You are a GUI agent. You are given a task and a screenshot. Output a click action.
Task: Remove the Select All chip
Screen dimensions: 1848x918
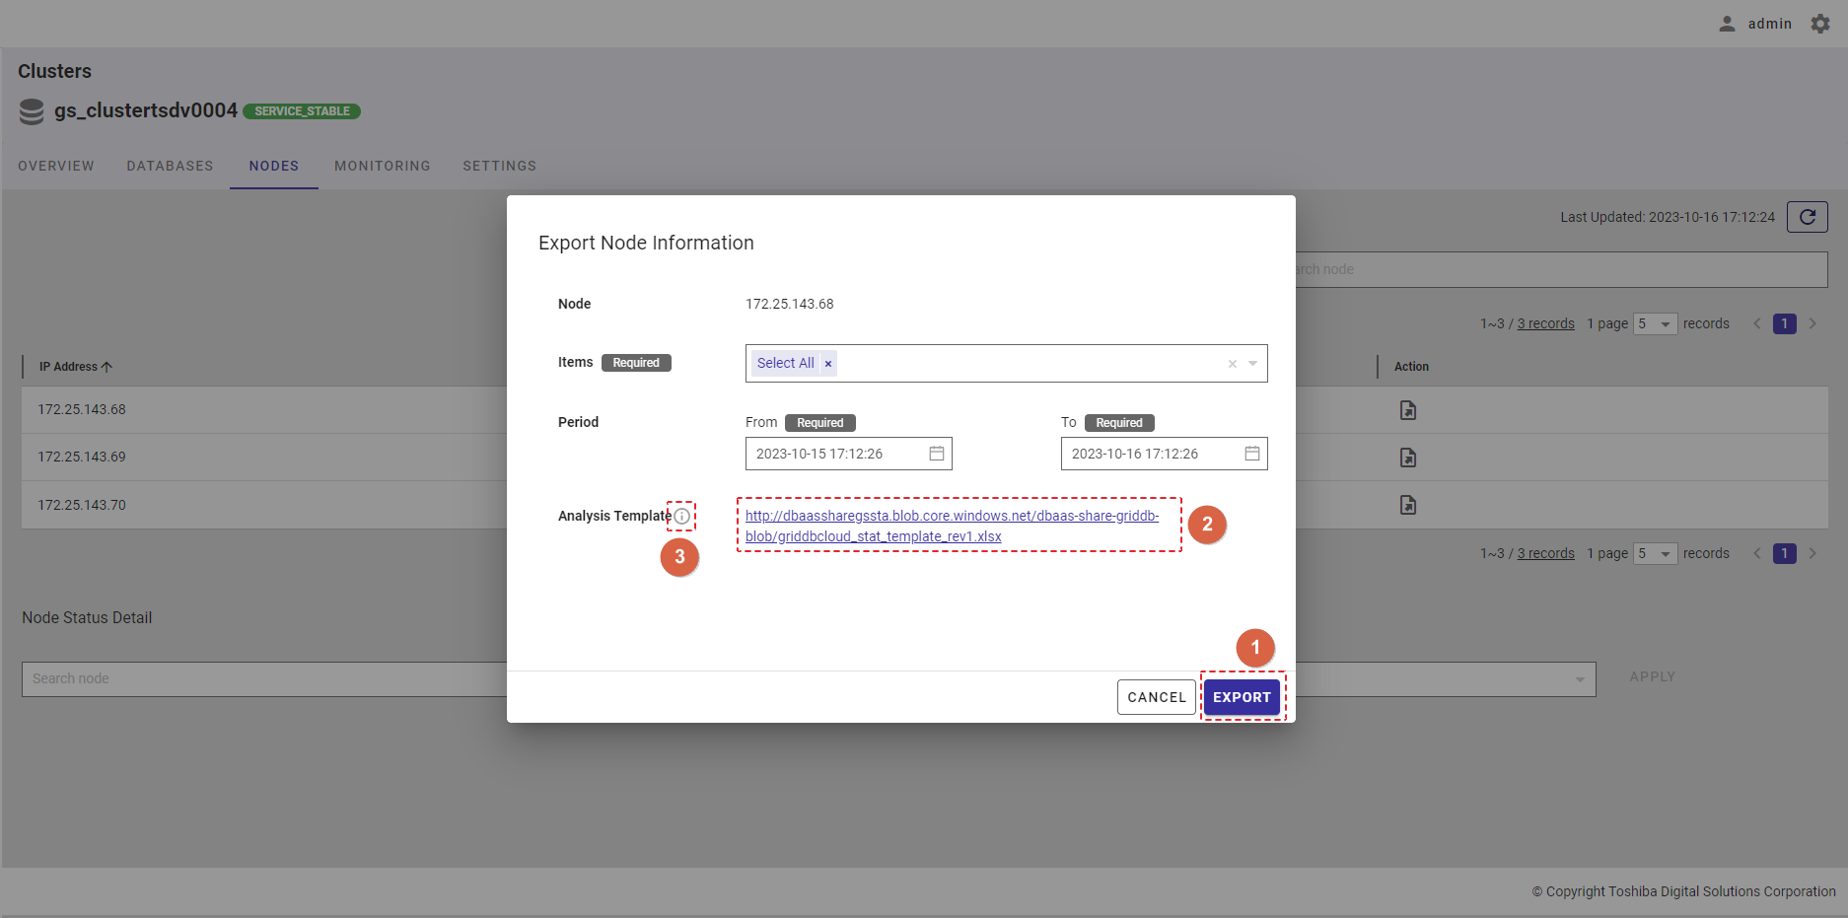click(x=828, y=364)
